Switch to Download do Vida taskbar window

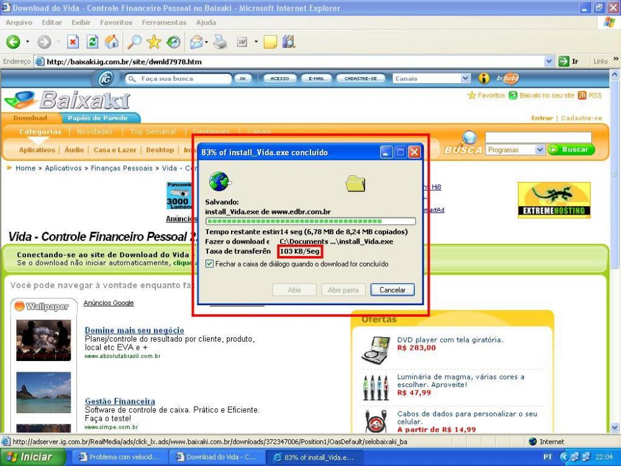click(217, 457)
